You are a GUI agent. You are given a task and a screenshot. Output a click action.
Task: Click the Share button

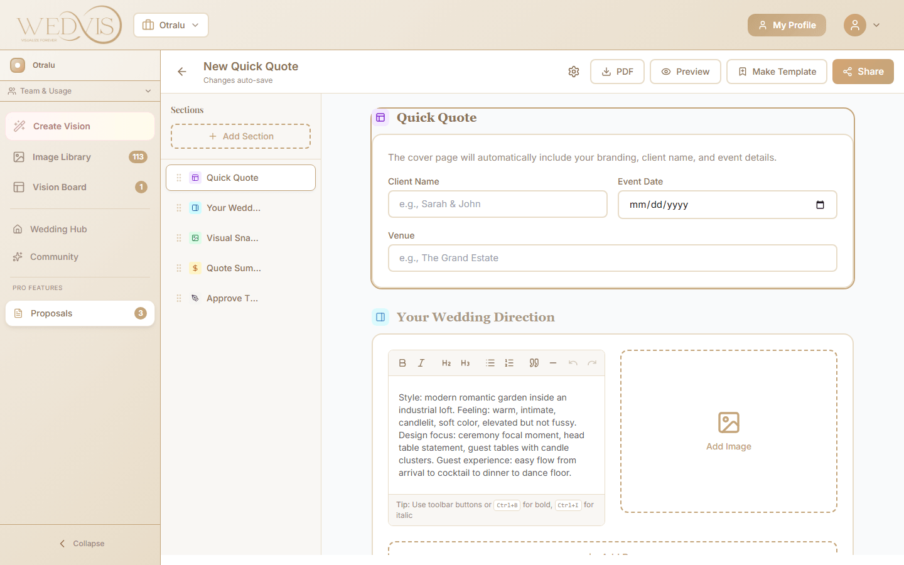863,71
